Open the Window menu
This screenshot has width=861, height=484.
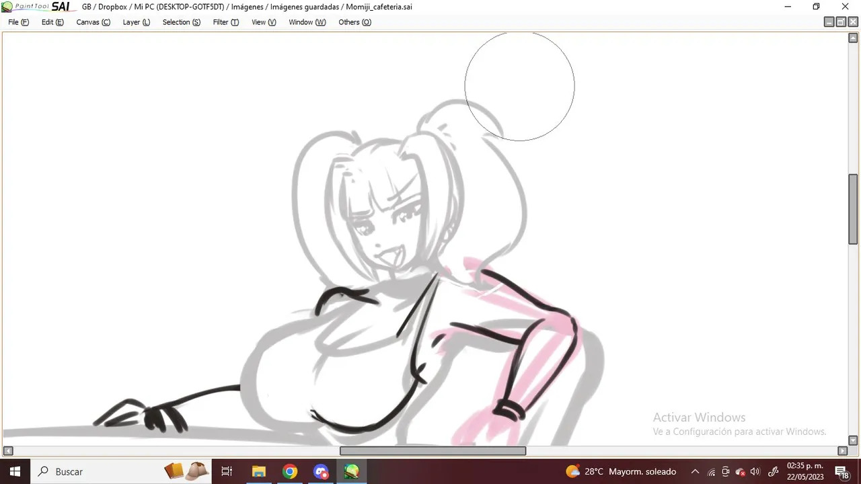pos(307,22)
